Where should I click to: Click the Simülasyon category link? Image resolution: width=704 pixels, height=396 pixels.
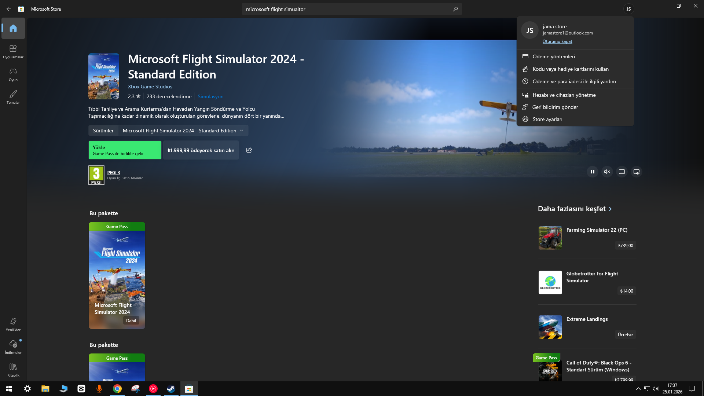tap(210, 96)
